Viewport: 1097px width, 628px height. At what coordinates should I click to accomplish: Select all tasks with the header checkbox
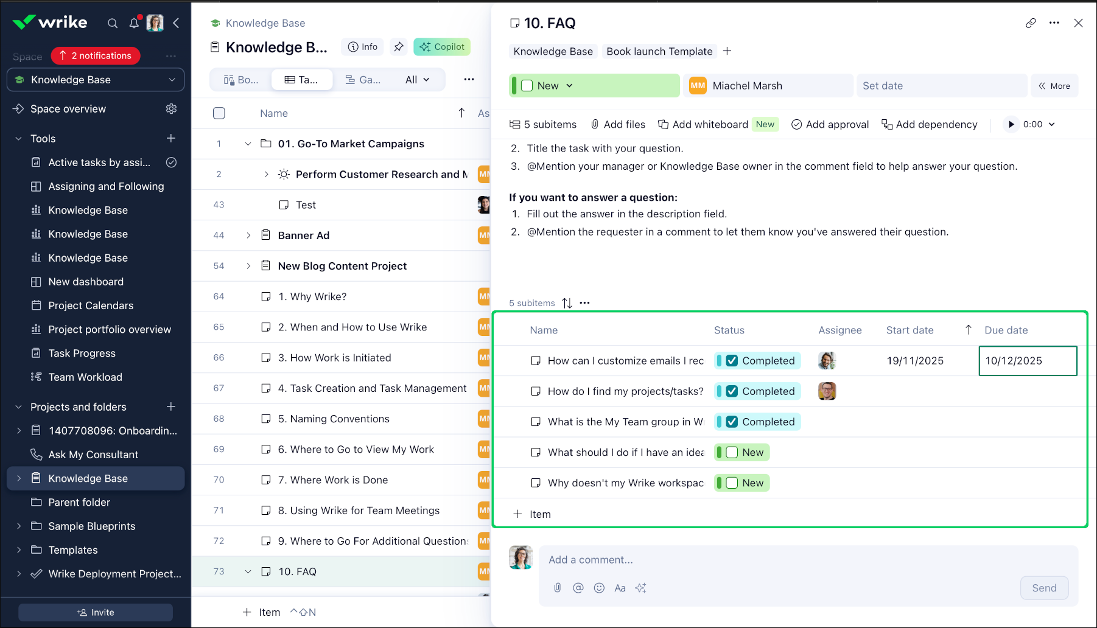coord(219,113)
